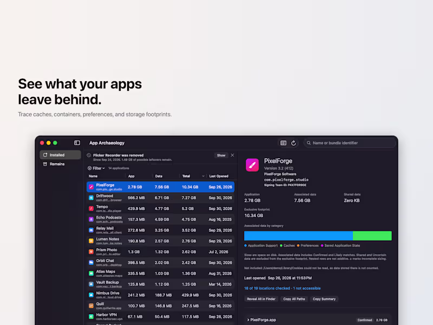This screenshot has width=433, height=325.
Task: Click the Echo Podcasts app icon
Action: point(91,219)
